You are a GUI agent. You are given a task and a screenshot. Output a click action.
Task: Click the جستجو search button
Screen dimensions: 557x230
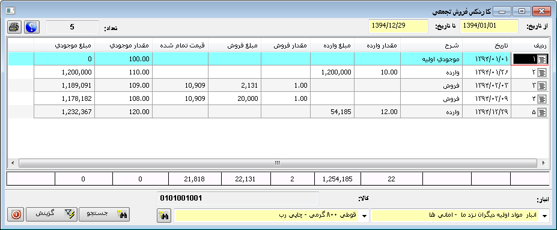point(104,215)
